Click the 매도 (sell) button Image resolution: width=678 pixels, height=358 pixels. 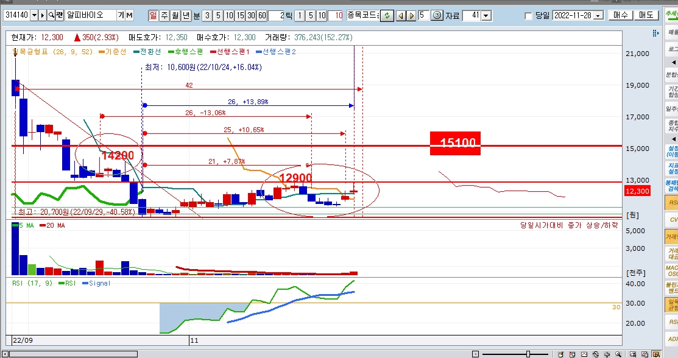tap(646, 15)
